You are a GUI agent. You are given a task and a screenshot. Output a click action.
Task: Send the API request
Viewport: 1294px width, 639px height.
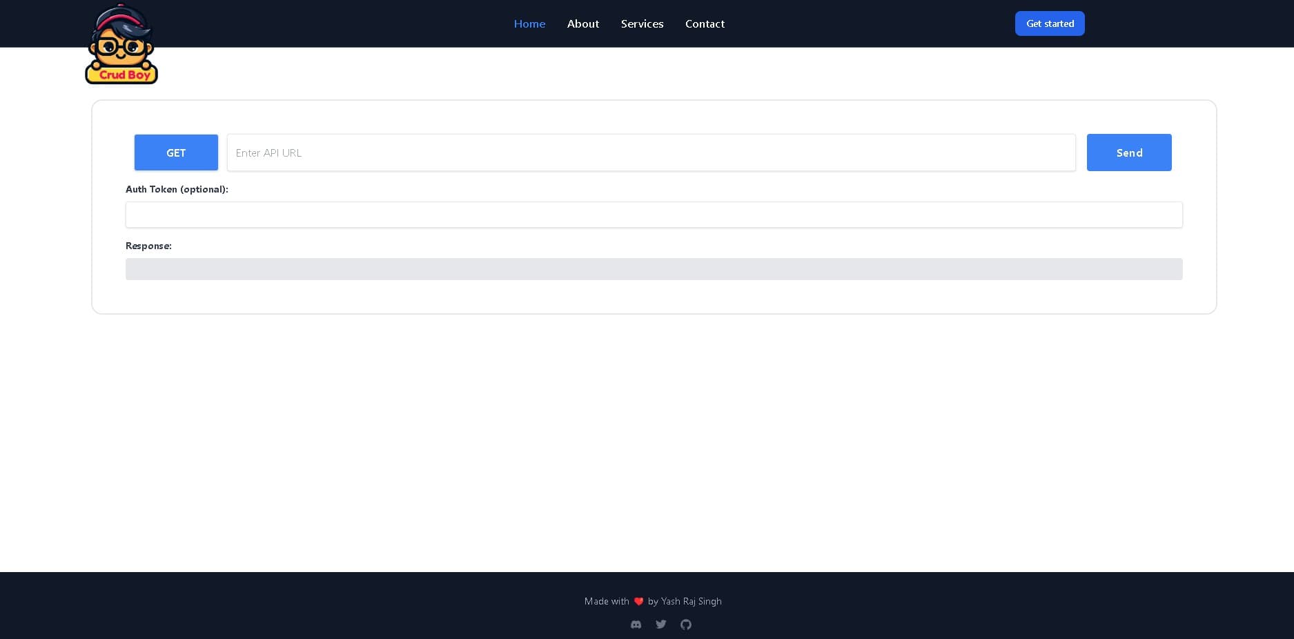tap(1128, 153)
